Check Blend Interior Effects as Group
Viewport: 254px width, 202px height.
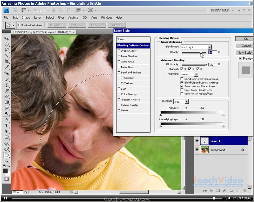[x=182, y=79]
